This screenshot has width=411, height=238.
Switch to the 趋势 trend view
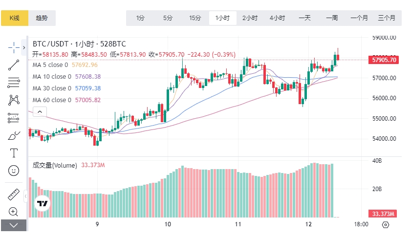click(42, 18)
